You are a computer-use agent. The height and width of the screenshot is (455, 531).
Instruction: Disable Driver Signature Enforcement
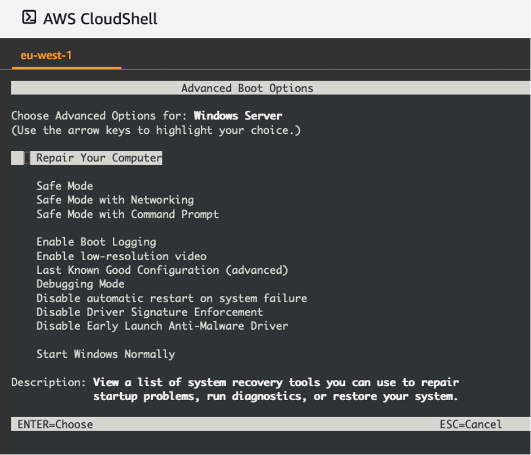point(149,312)
